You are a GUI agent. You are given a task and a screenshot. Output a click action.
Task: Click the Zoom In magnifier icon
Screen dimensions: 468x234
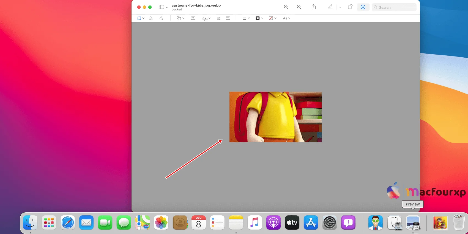click(x=299, y=7)
